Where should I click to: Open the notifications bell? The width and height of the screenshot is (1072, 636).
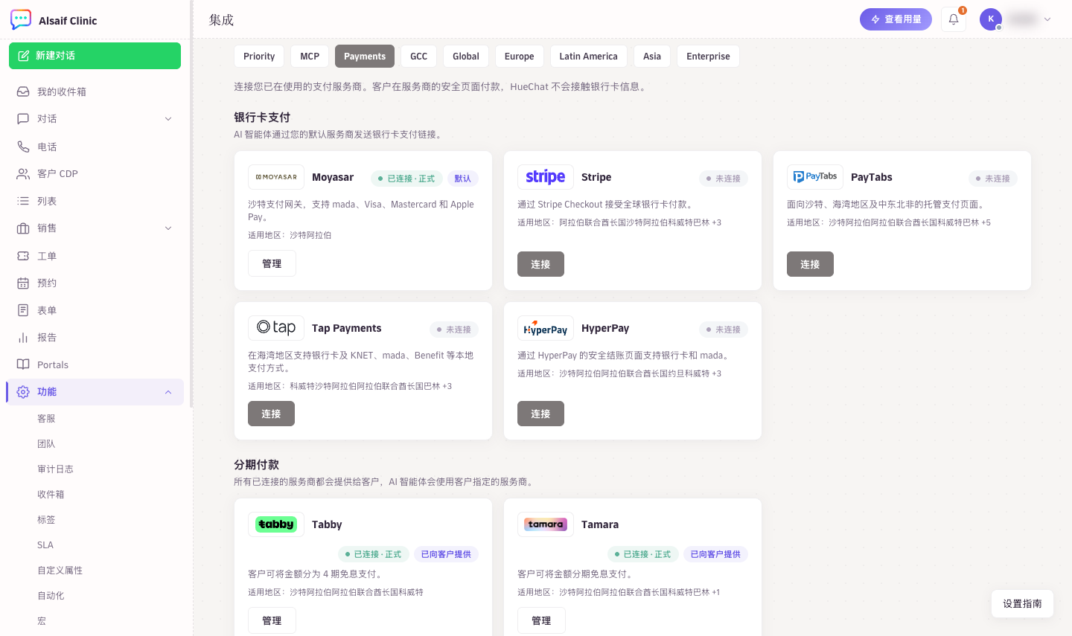954,19
